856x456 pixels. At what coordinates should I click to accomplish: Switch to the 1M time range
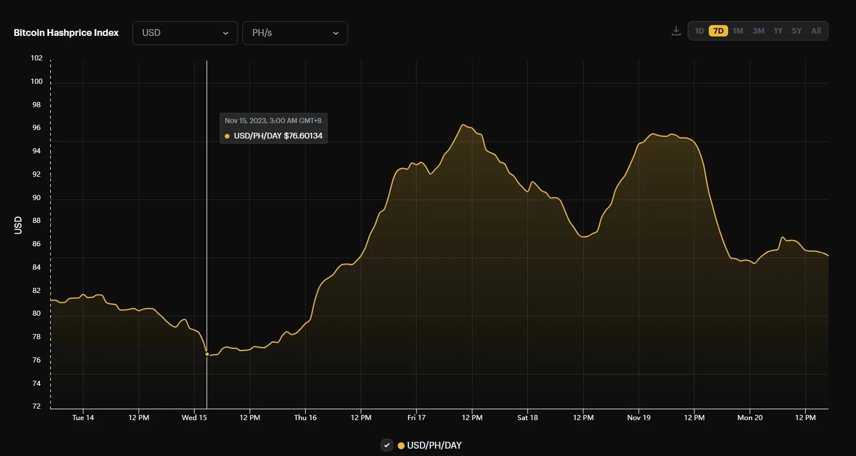pyautogui.click(x=738, y=31)
